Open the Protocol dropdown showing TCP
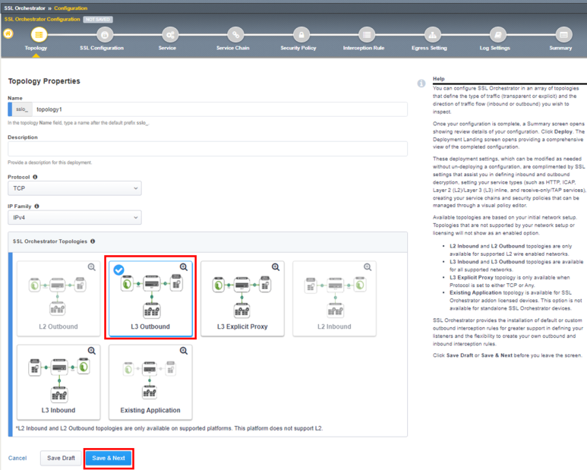 coord(74,188)
